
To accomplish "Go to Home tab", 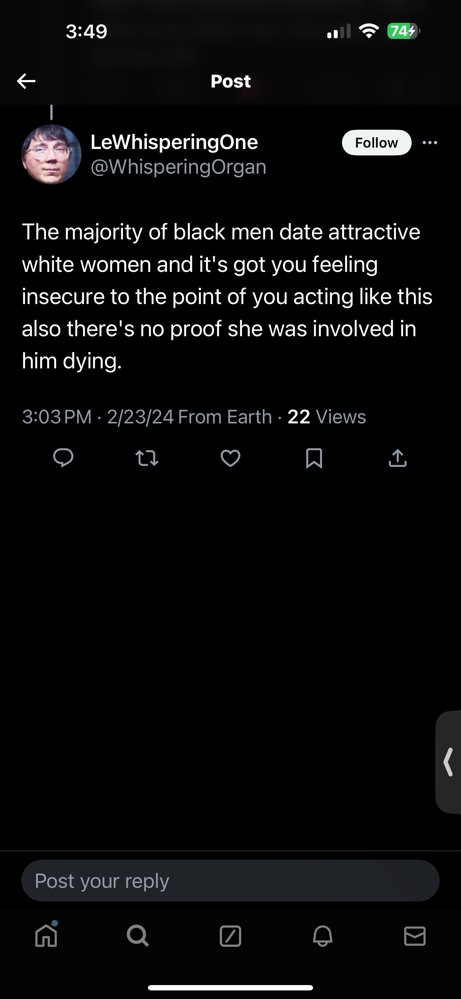I will click(46, 936).
